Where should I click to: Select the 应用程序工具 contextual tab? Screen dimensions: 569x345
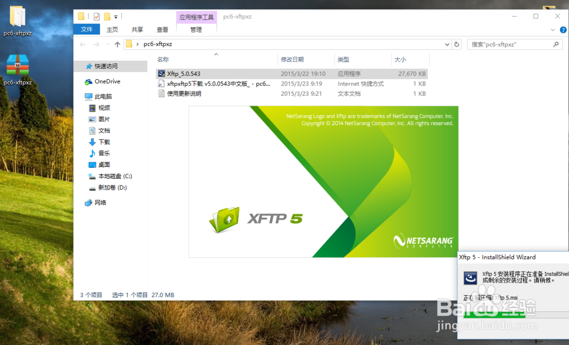[196, 17]
